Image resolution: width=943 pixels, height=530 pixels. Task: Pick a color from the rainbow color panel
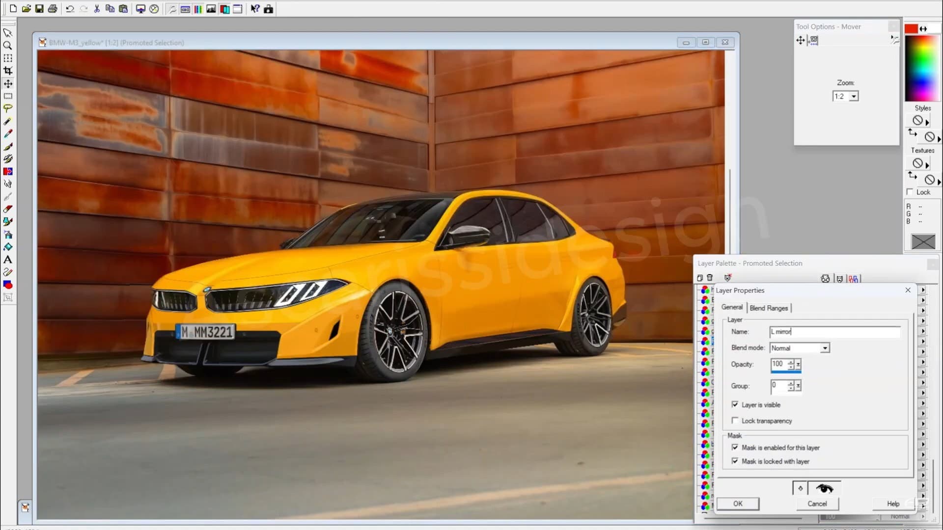pos(922,69)
